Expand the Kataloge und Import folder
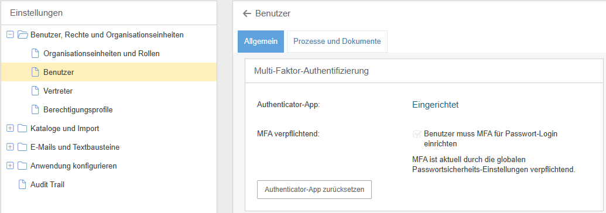The image size is (606, 213). pos(11,128)
